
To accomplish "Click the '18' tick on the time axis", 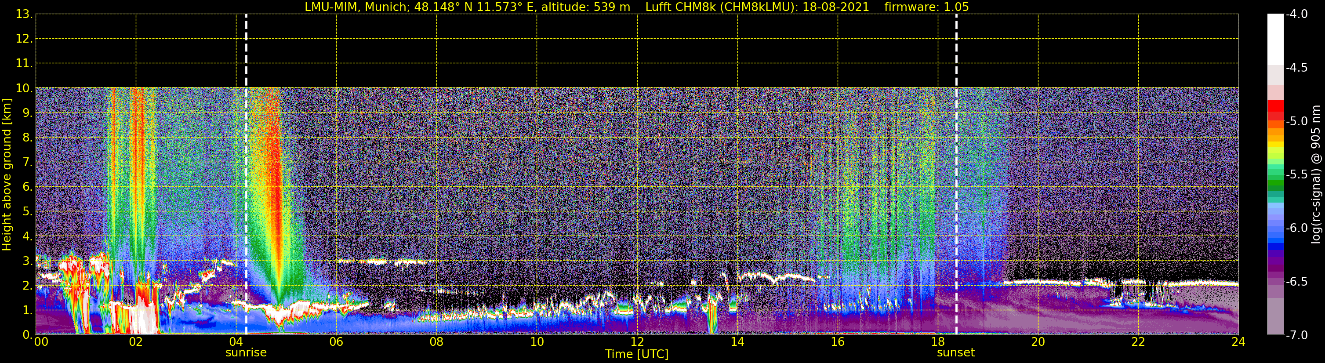I will tap(938, 342).
